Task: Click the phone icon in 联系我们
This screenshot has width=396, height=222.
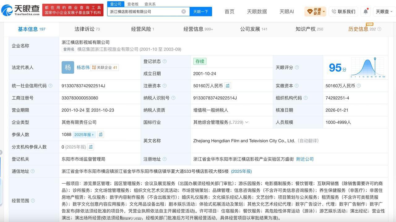Action: coord(334,11)
